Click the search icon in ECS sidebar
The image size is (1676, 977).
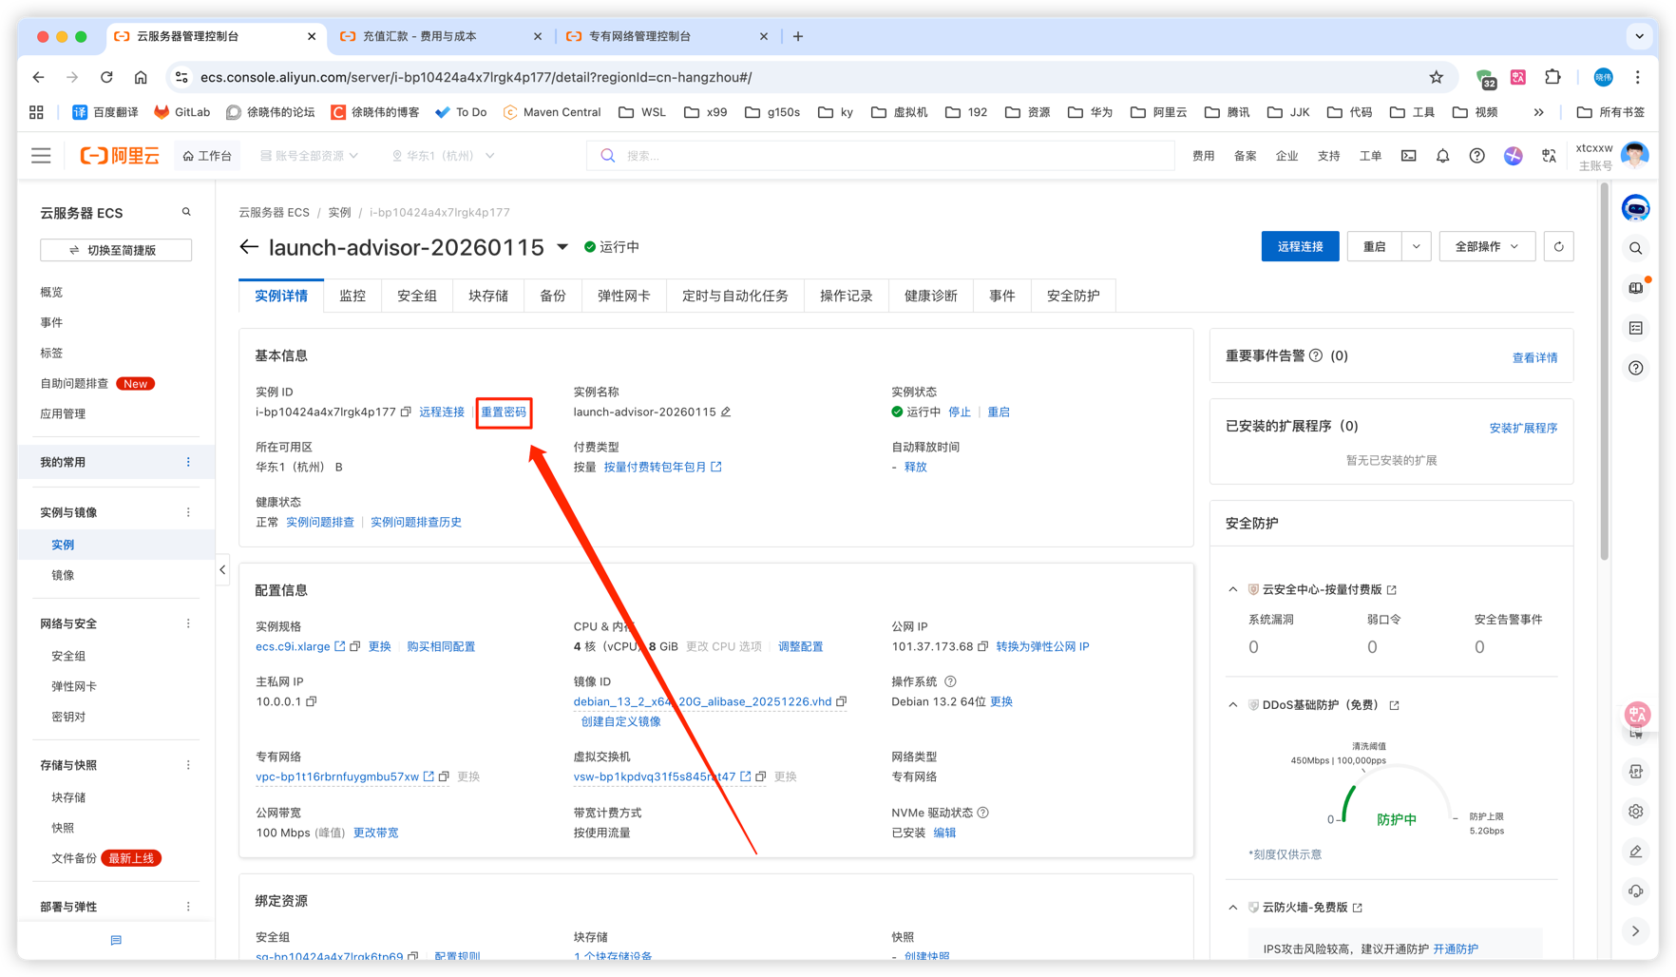point(186,212)
